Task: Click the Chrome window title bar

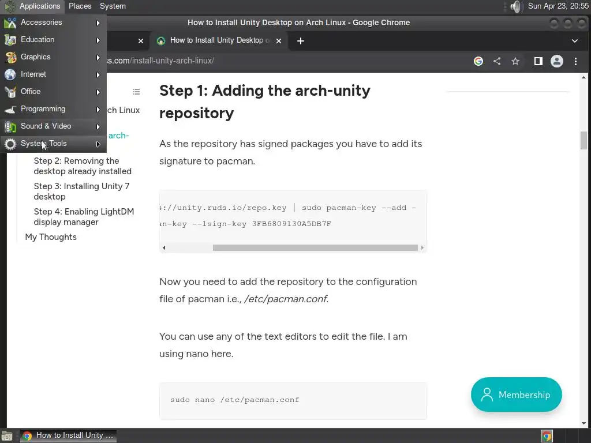Action: click(298, 22)
